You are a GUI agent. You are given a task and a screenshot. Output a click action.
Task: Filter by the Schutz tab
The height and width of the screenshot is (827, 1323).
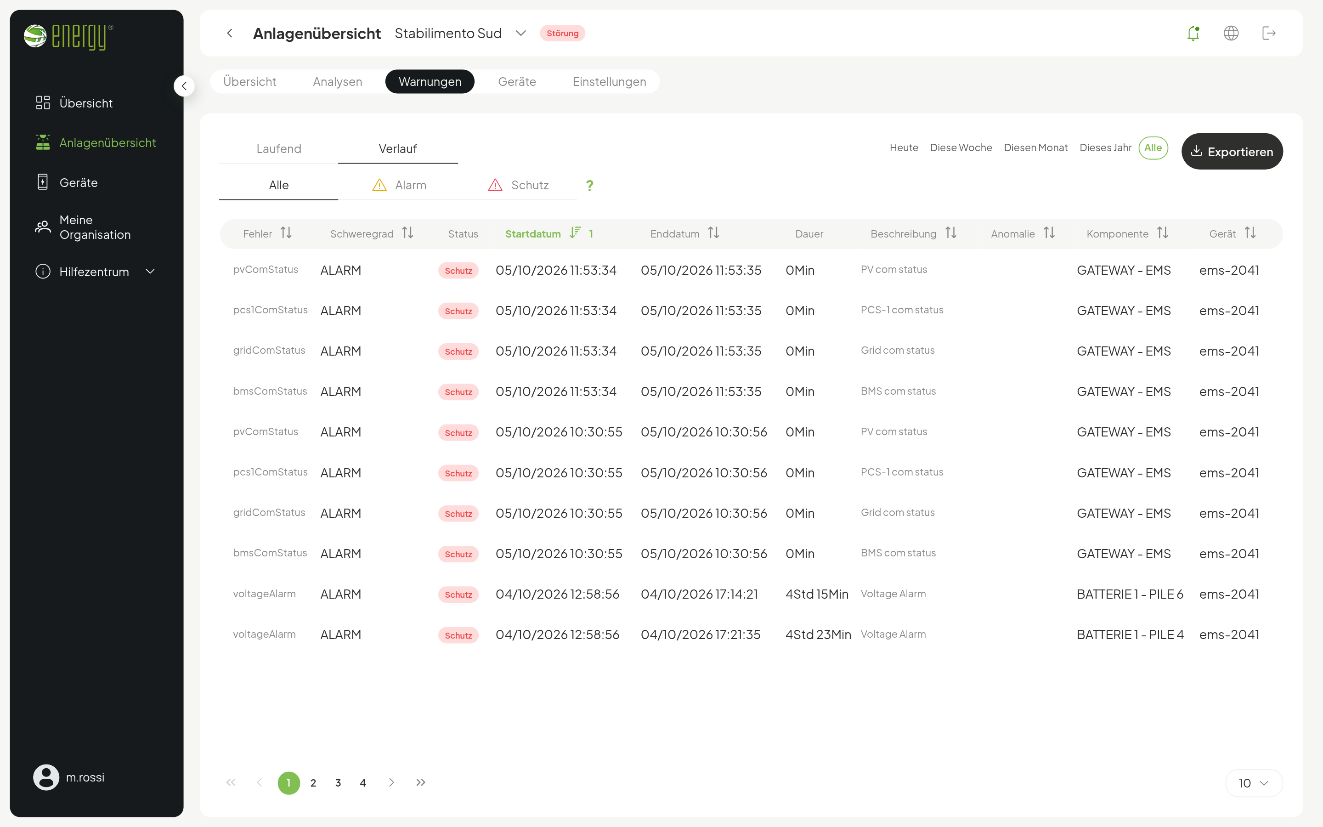(x=518, y=186)
